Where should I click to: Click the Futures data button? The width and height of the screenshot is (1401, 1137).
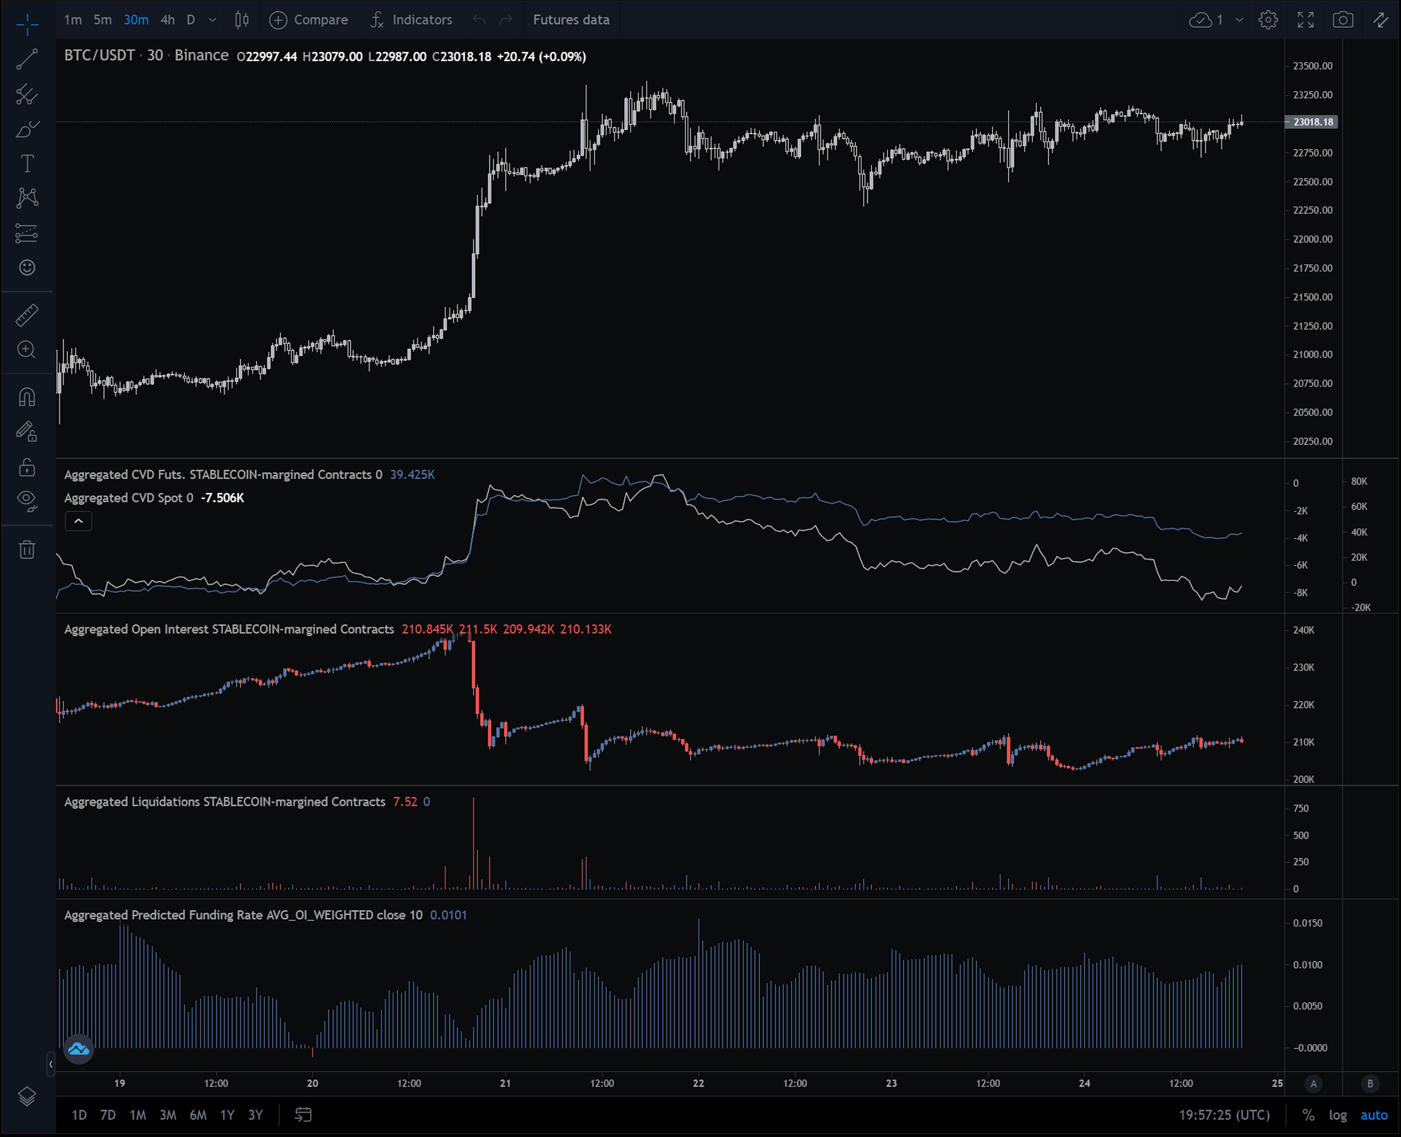pyautogui.click(x=571, y=20)
